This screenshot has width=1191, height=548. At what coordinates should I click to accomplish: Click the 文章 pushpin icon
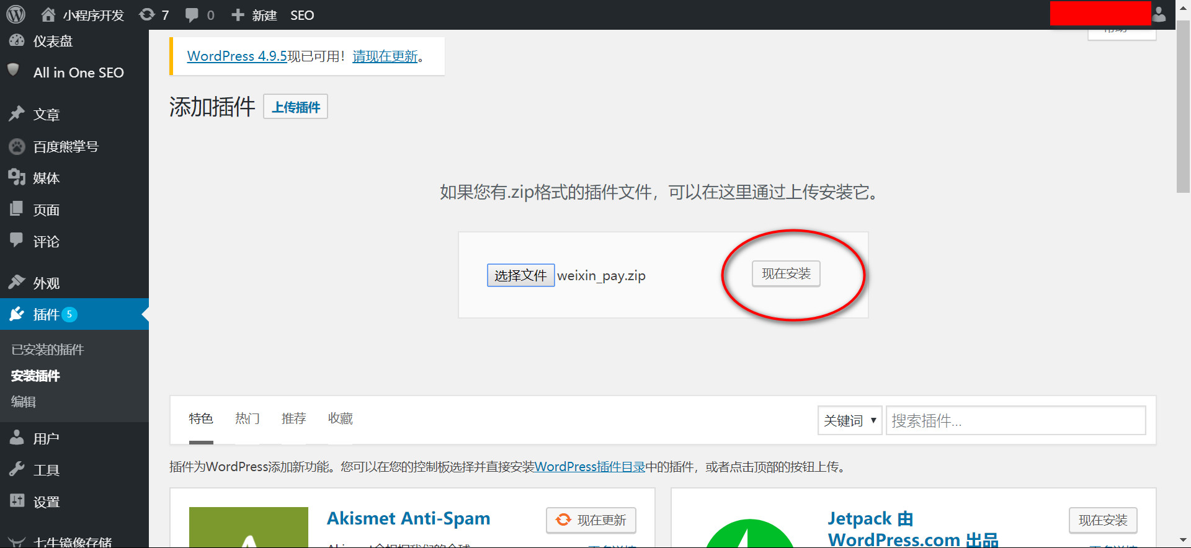coord(17,113)
